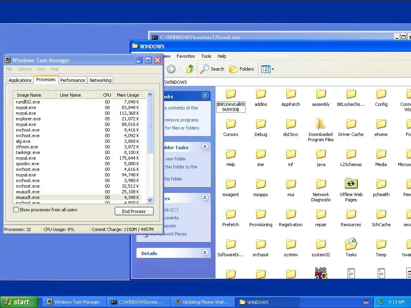
Task: Expand the Details panel
Action: (205, 253)
